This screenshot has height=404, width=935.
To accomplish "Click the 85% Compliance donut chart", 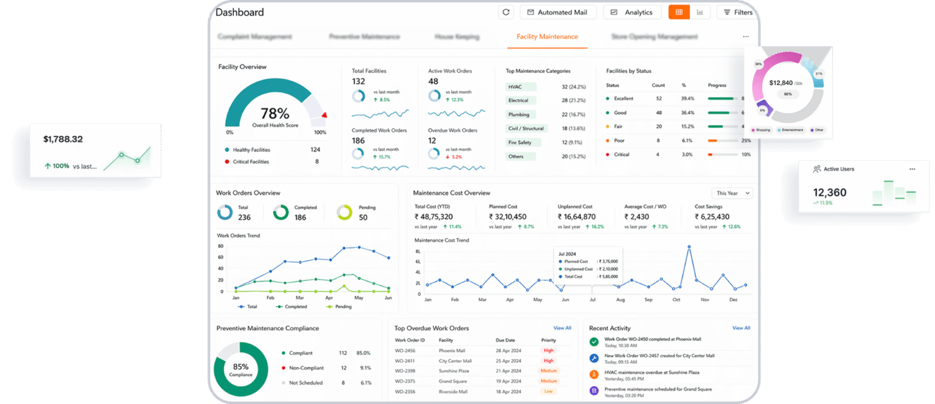I will pos(240,370).
